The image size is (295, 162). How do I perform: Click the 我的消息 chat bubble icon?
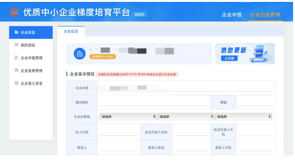click(x=16, y=45)
